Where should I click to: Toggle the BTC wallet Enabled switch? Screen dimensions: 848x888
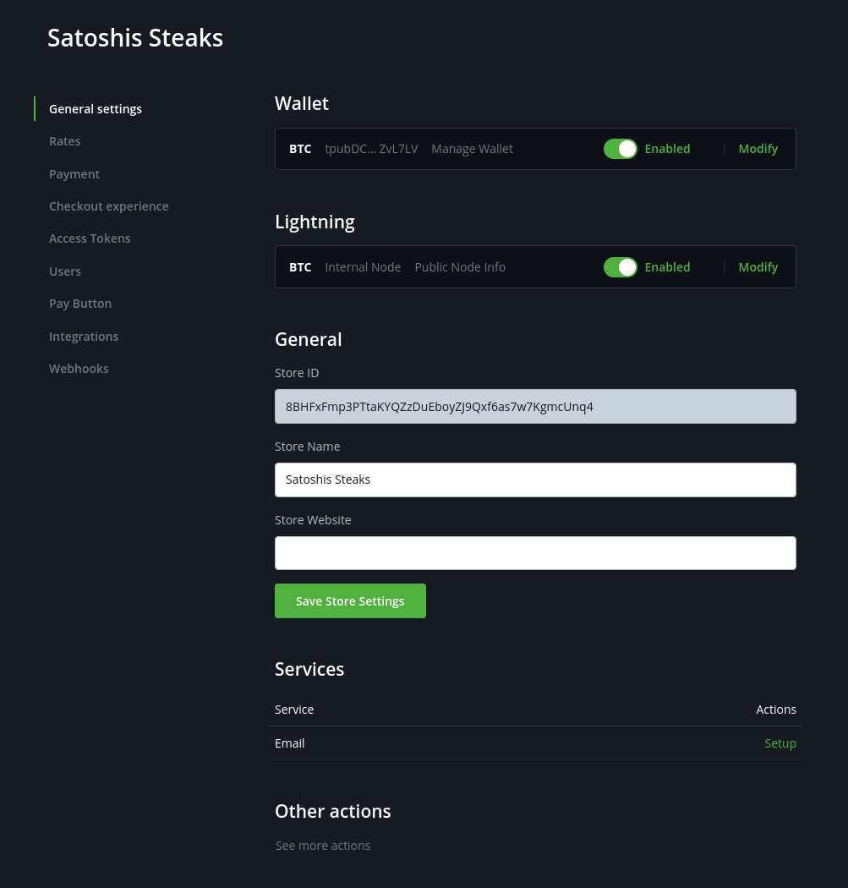click(620, 148)
